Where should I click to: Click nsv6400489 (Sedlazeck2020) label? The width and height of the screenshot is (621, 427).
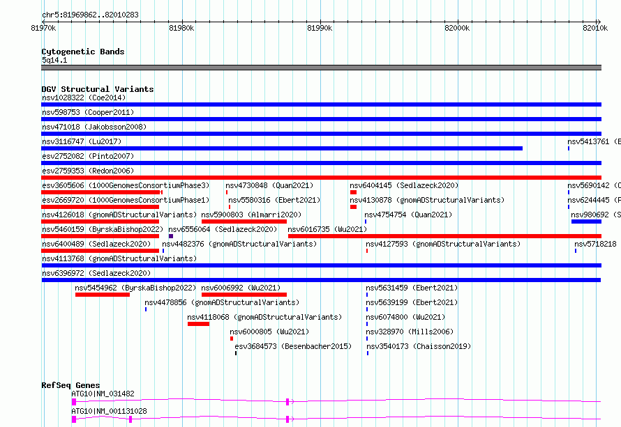coord(96,244)
